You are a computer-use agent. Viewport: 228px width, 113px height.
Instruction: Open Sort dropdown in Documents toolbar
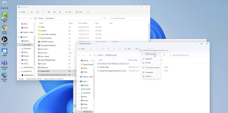pyautogui.click(x=69, y=12)
